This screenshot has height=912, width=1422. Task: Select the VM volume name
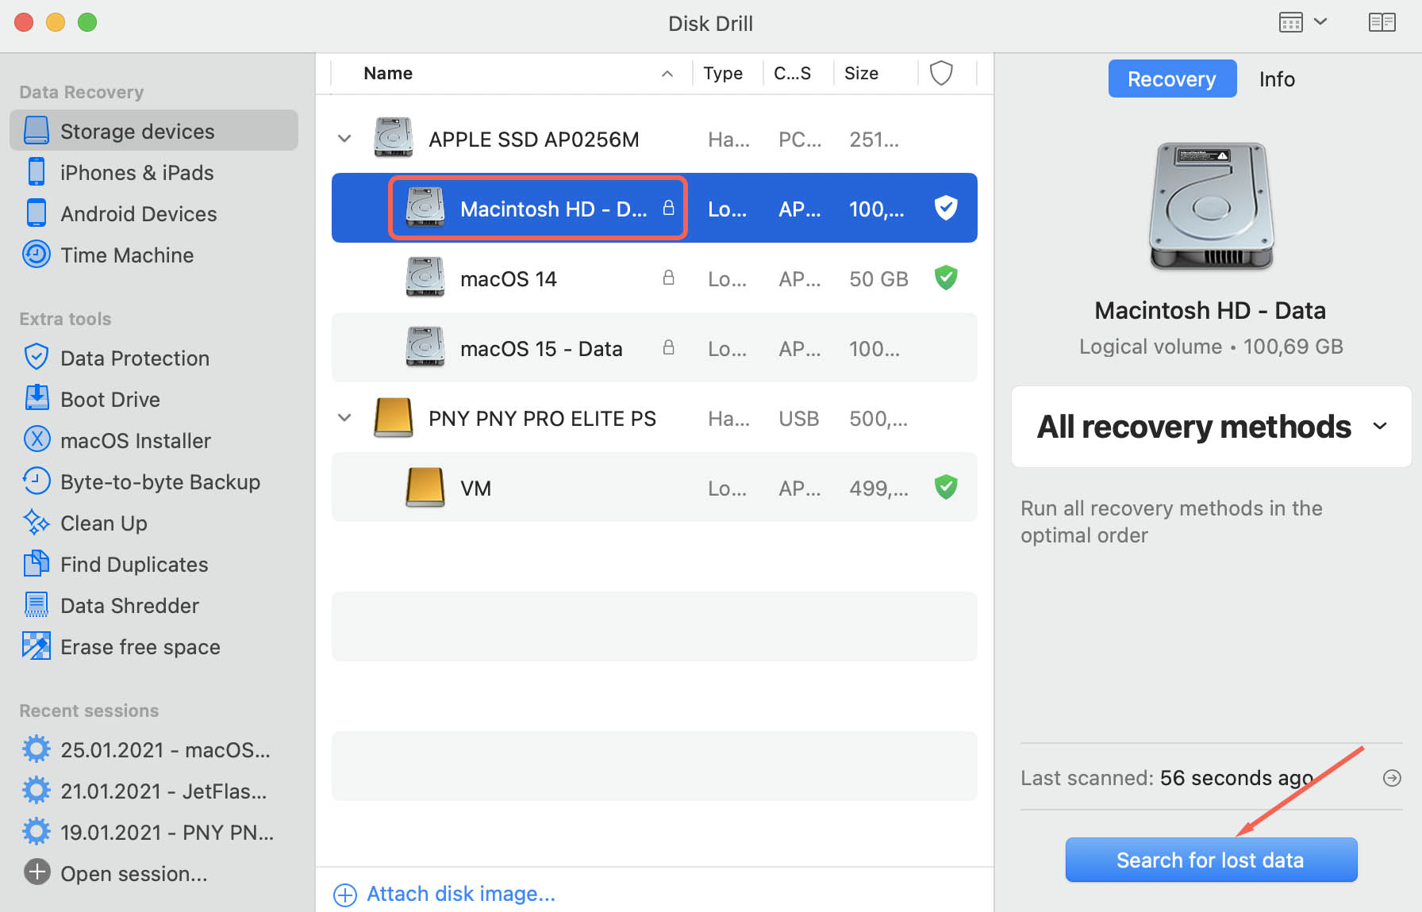coord(475,489)
